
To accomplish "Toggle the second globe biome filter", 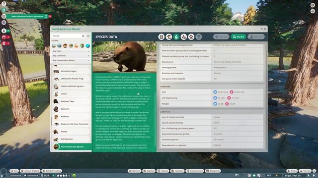I will pyautogui.click(x=60, y=45).
